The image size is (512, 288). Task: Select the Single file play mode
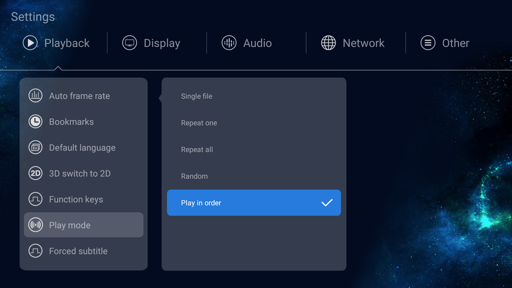254,96
